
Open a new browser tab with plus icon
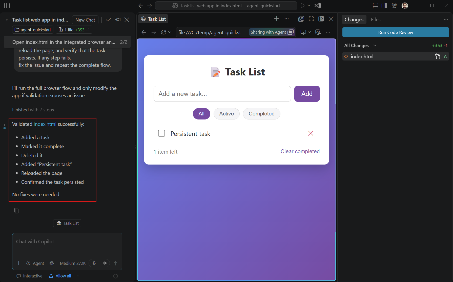point(277,19)
